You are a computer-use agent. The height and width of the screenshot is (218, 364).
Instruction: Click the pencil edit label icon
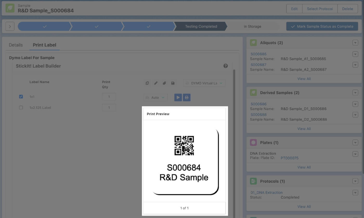[x=156, y=83]
